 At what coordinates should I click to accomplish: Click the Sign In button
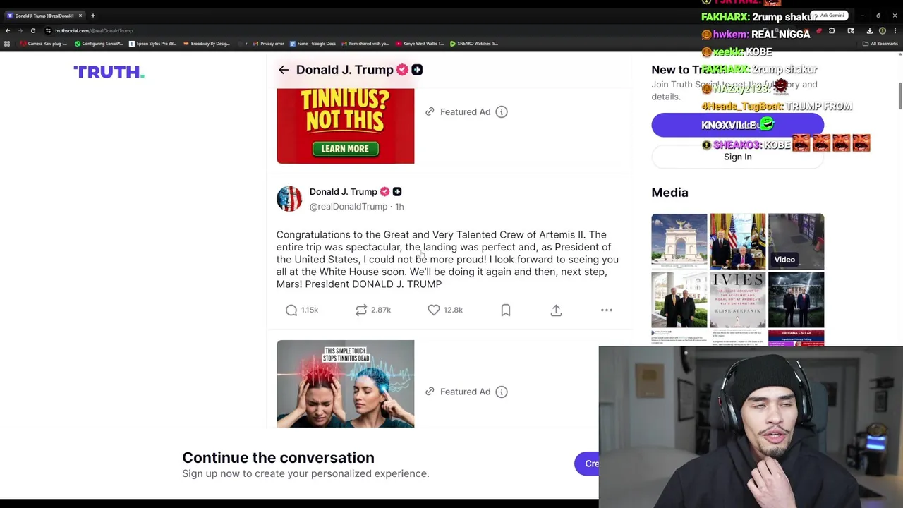(737, 157)
